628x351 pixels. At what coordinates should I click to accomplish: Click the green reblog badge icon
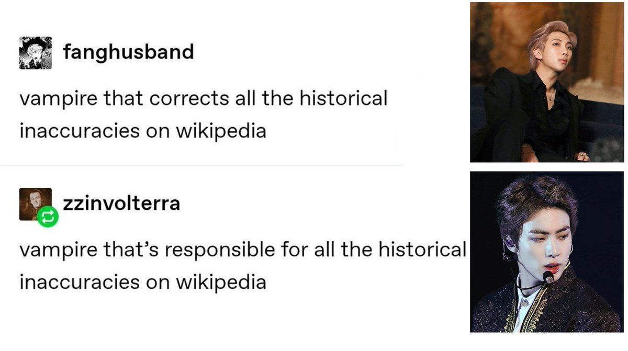click(48, 217)
